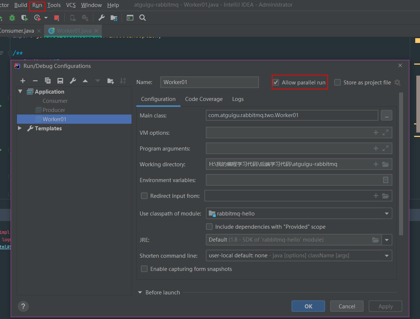The height and width of the screenshot is (319, 420).
Task: Expand VM options field editor icon
Action: [x=385, y=133]
